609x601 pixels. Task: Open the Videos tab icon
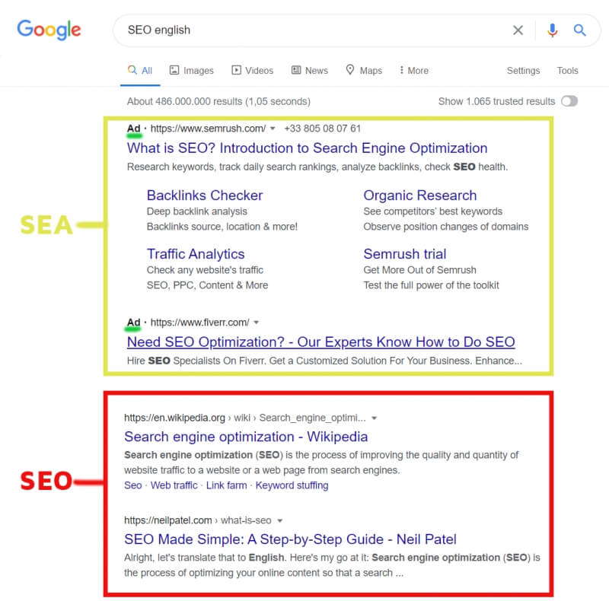click(236, 70)
